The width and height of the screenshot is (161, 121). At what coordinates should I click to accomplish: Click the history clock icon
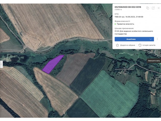[x=140, y=45]
